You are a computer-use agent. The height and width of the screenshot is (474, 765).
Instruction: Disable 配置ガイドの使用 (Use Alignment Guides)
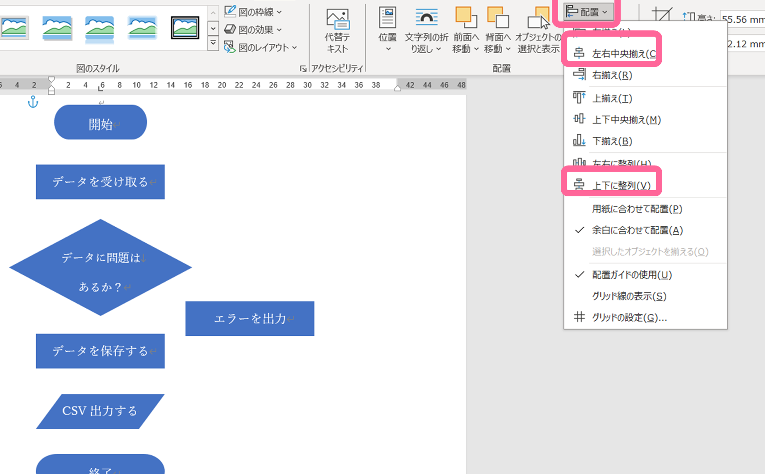pyautogui.click(x=632, y=274)
